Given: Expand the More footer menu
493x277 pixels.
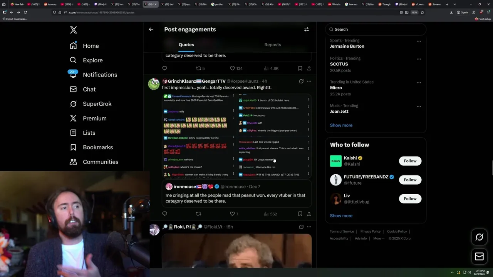Looking at the screenshot, I should (x=379, y=238).
